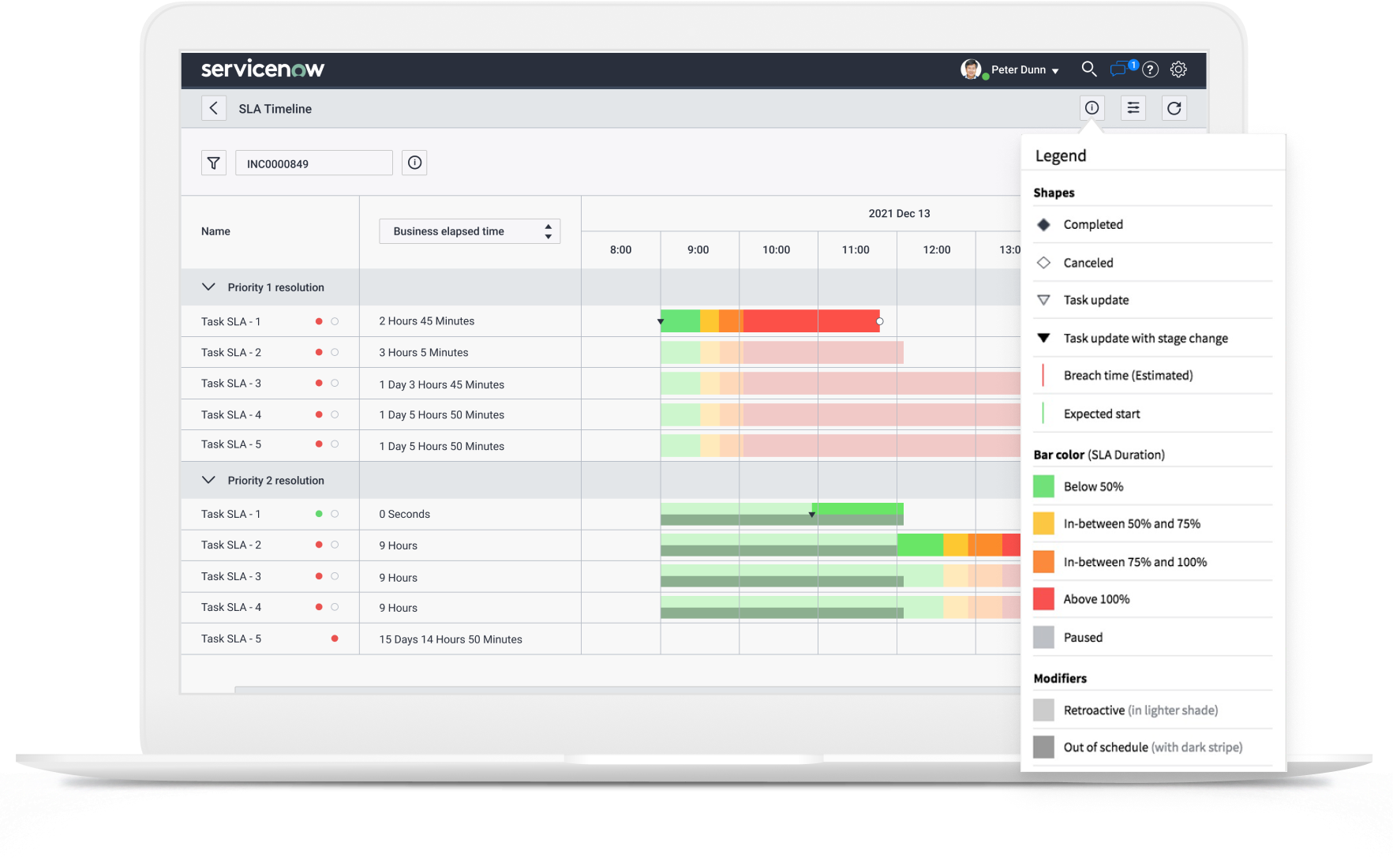Click green status dot of Priority 2 Task SLA - 1
The width and height of the screenshot is (1393, 858).
tap(319, 514)
